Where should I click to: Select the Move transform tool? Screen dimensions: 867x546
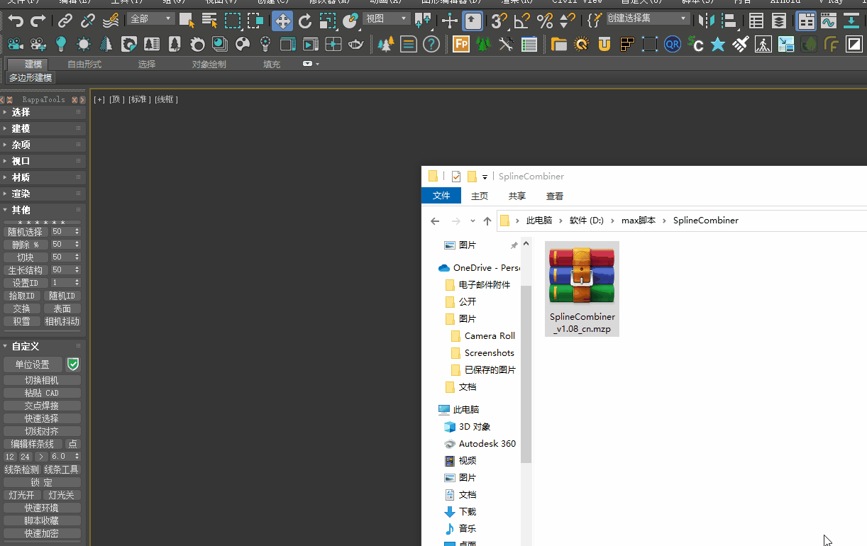282,21
